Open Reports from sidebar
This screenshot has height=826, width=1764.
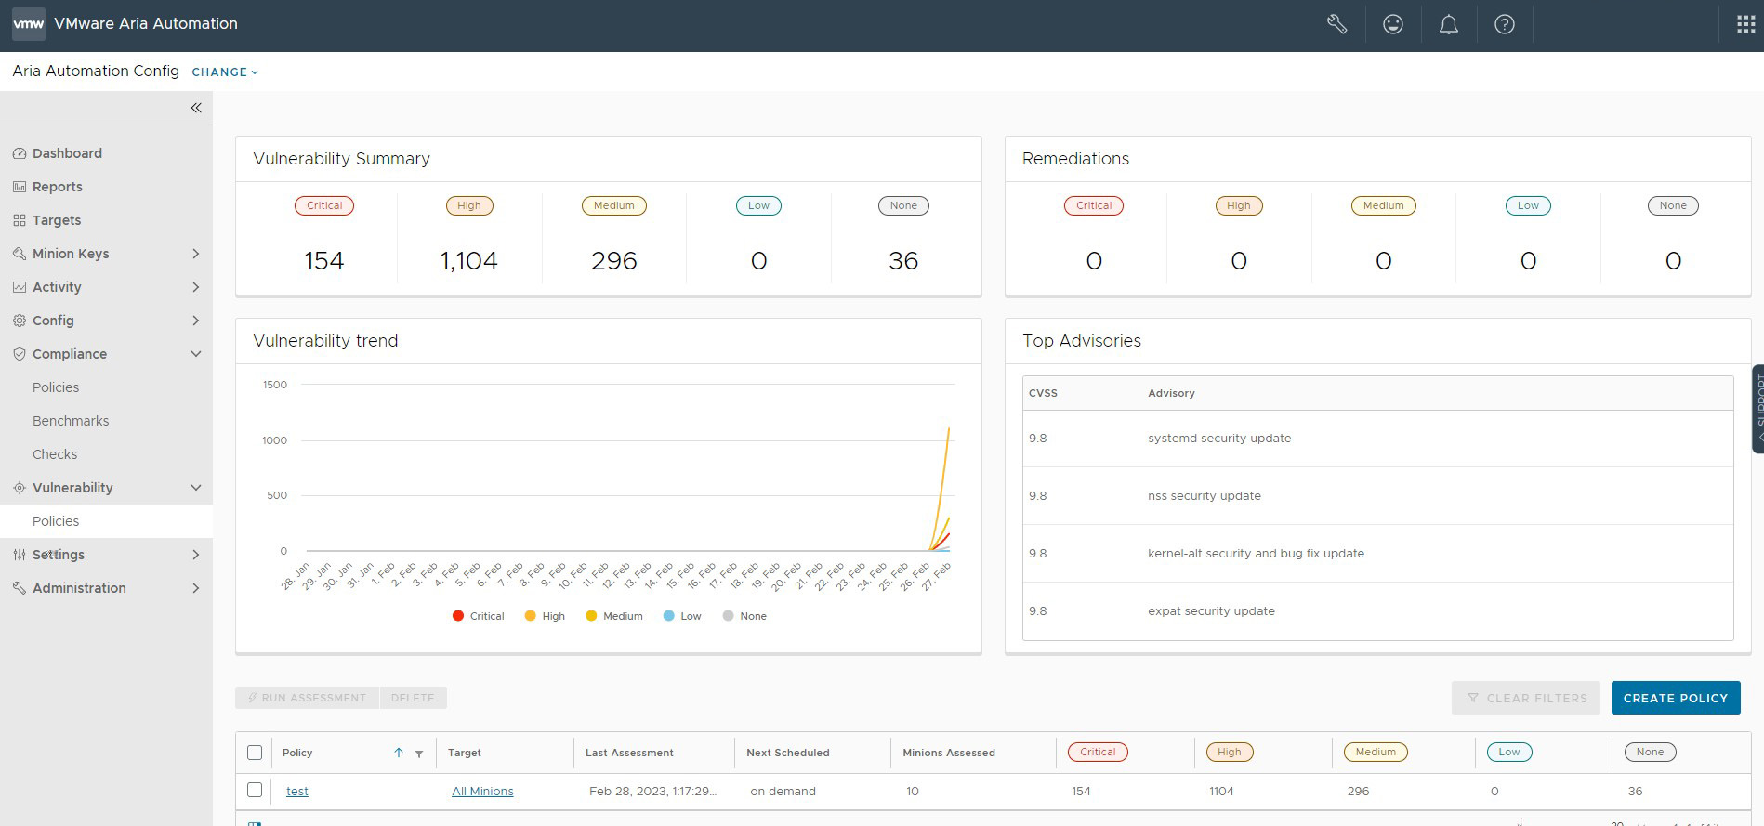click(58, 187)
